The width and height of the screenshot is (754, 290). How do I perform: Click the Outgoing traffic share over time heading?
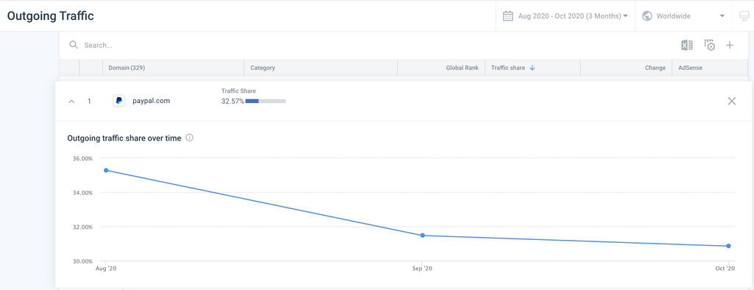tap(124, 138)
